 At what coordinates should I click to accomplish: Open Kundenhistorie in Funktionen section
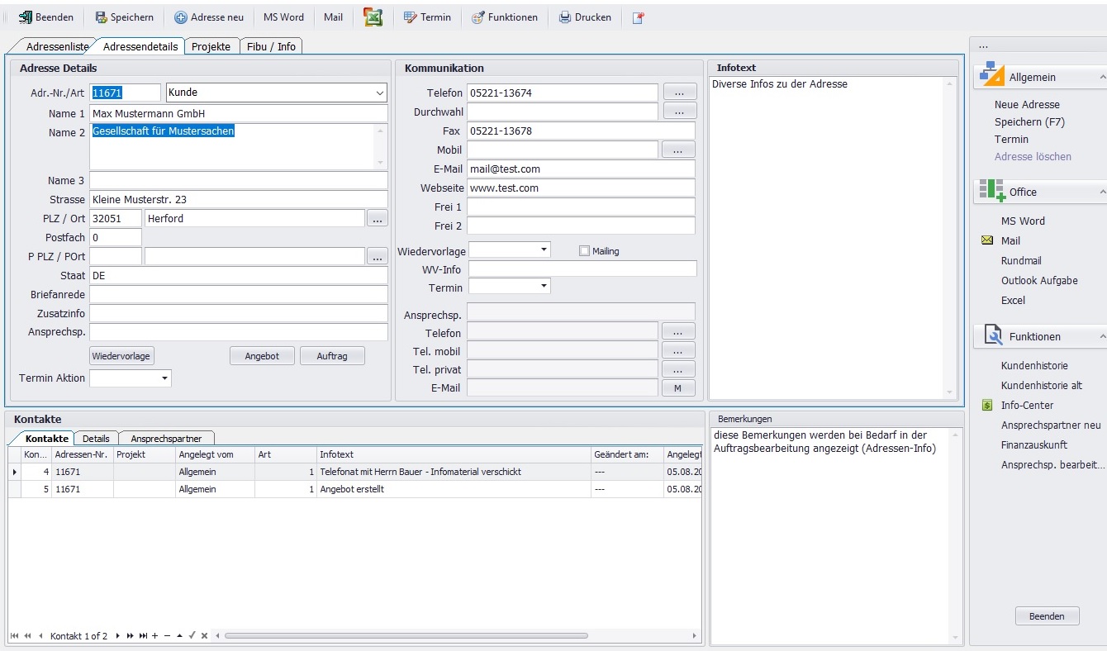coord(1034,365)
